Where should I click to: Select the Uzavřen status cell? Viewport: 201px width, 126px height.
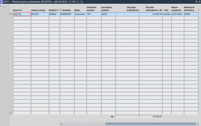tap(167, 14)
